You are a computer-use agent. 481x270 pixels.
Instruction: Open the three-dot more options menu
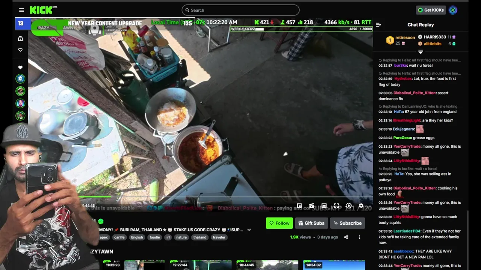tap(359, 237)
